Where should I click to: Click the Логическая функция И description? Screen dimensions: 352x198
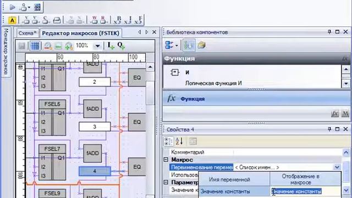pyautogui.click(x=213, y=83)
